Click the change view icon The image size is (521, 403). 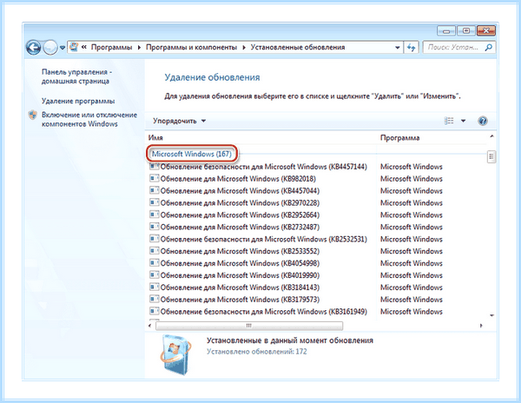[x=449, y=121]
